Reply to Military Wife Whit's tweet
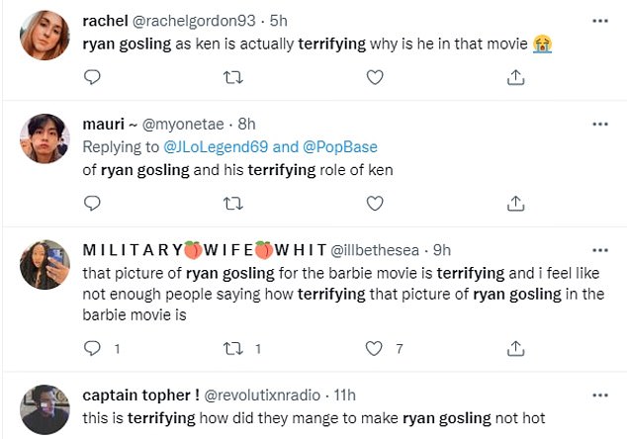 pyautogui.click(x=92, y=348)
